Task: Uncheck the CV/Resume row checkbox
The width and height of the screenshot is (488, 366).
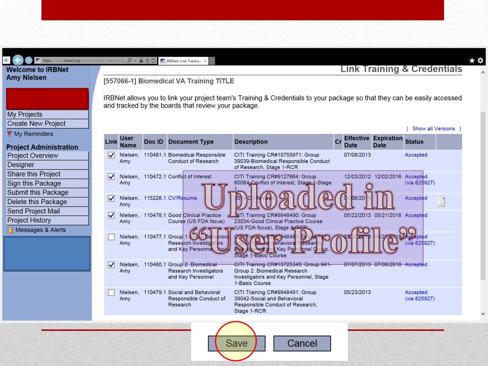Action: click(x=111, y=198)
